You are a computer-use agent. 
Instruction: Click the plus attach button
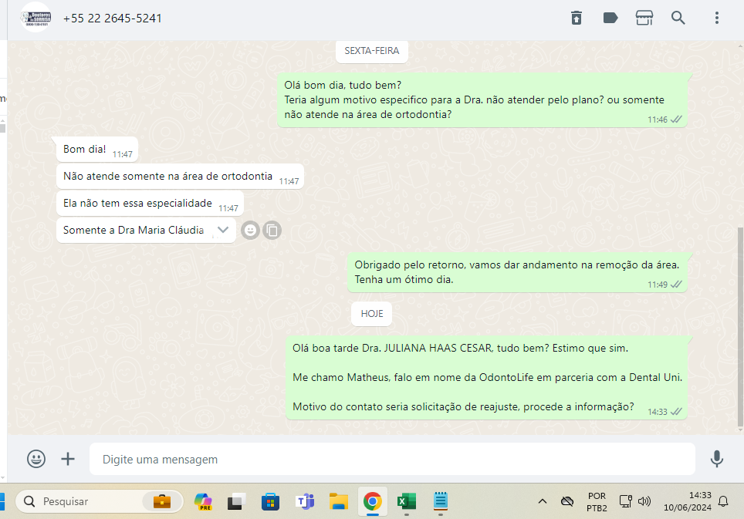tap(68, 459)
